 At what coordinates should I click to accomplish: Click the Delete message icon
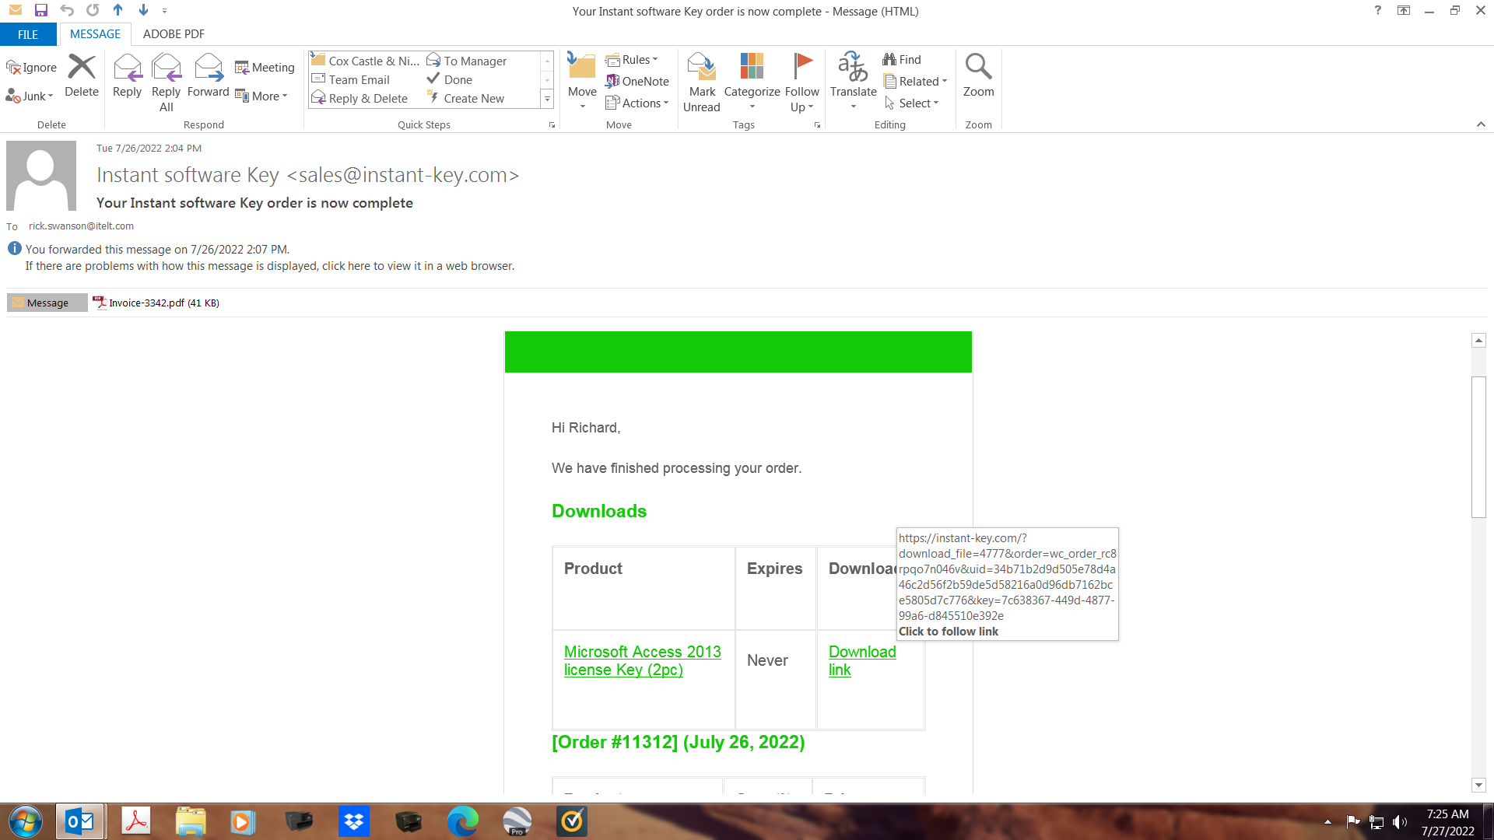pos(81,68)
